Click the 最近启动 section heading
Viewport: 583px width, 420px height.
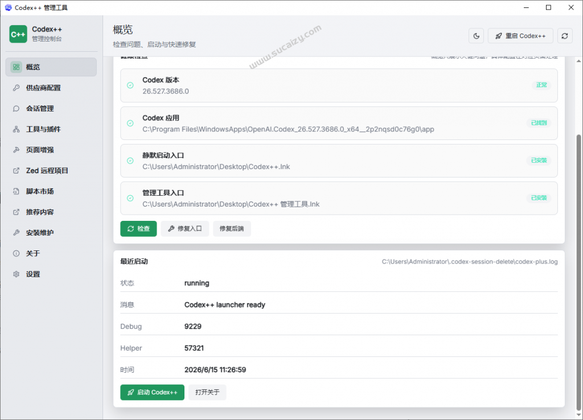[x=134, y=261]
